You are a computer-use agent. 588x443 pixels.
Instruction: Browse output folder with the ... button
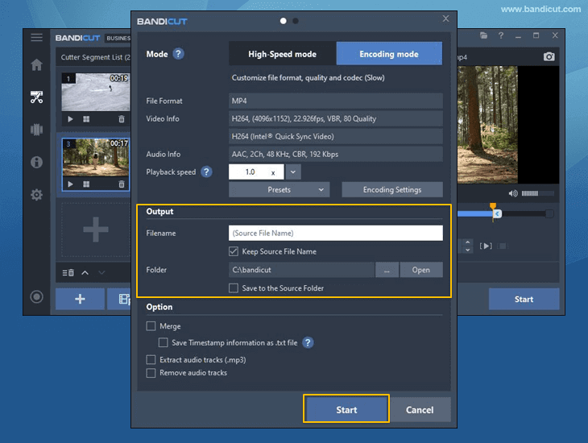(387, 270)
